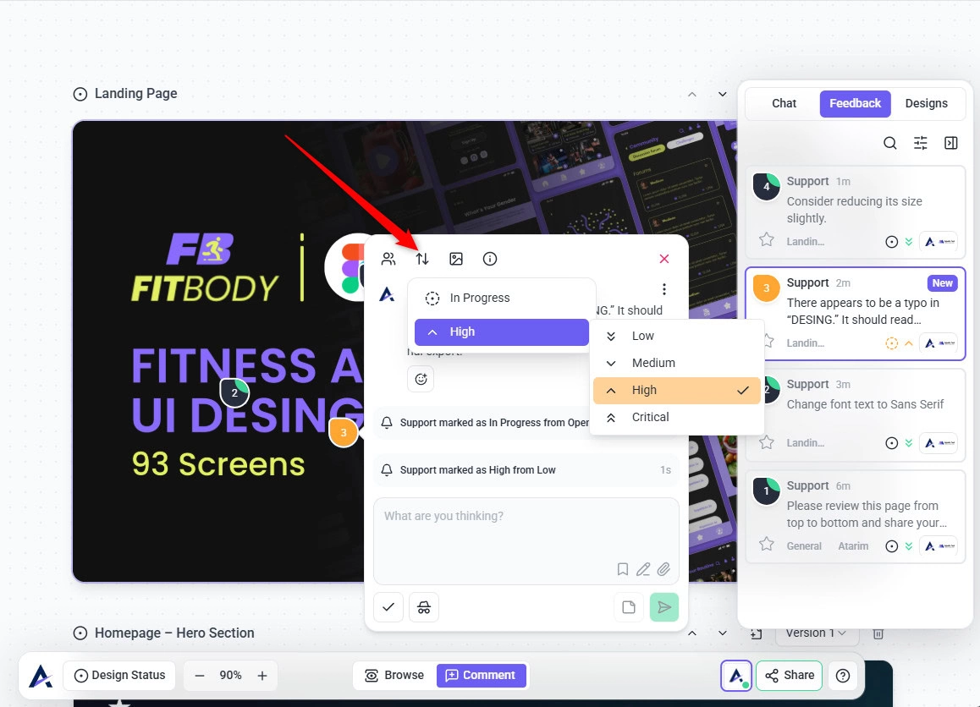980x707 pixels.
Task: Toggle private incognito comment mode
Action: tap(424, 607)
